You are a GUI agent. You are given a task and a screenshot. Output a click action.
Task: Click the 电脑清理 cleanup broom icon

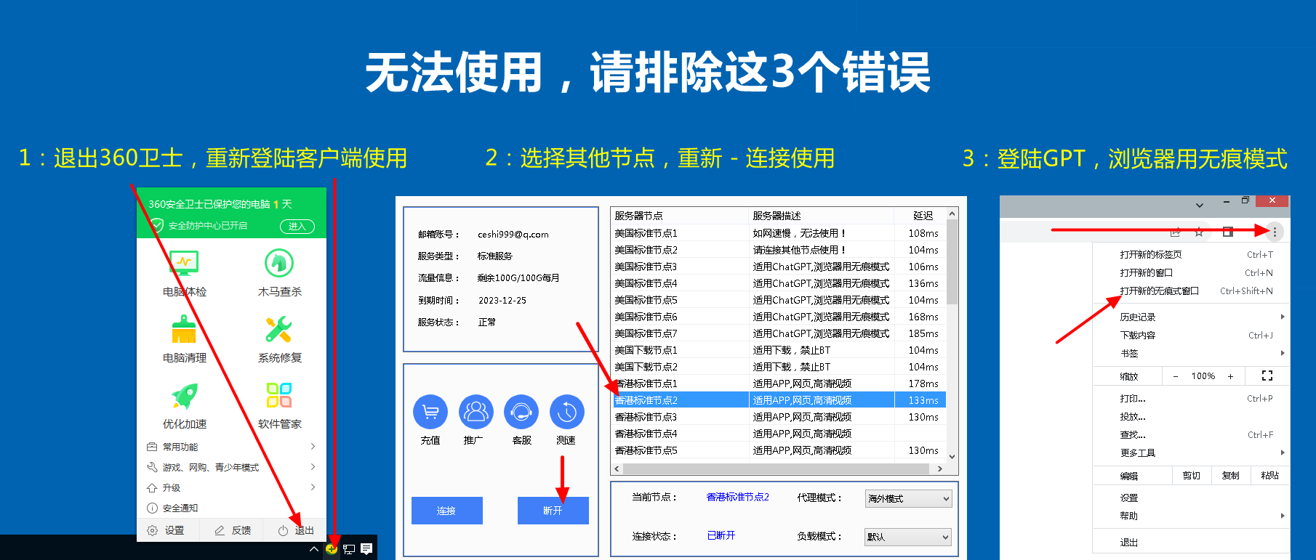tap(184, 330)
